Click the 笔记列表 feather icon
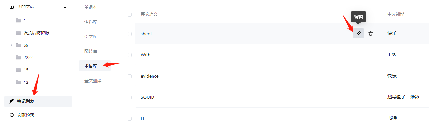 click(12, 101)
